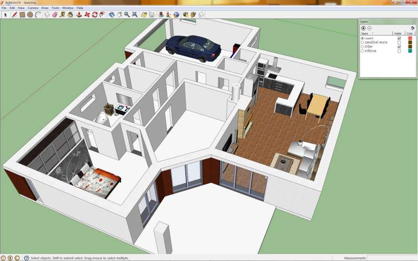Select the arrow Select tool
The height and width of the screenshot is (261, 418).
point(5,15)
